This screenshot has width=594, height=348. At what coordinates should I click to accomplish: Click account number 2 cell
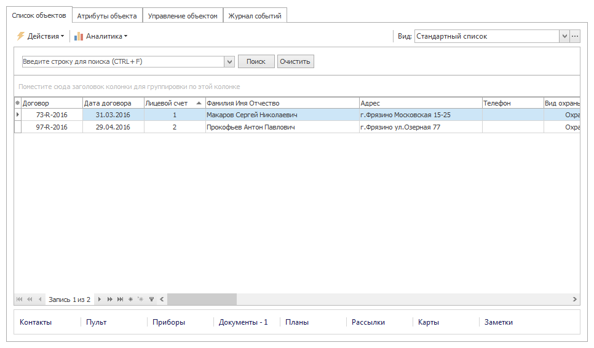click(175, 127)
